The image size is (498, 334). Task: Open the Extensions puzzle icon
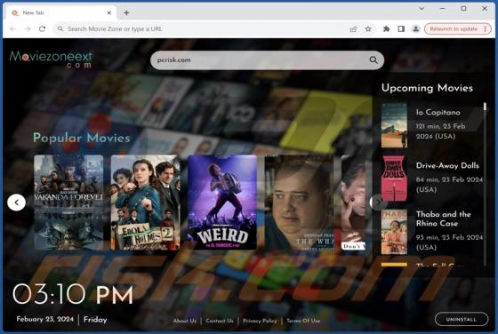386,29
